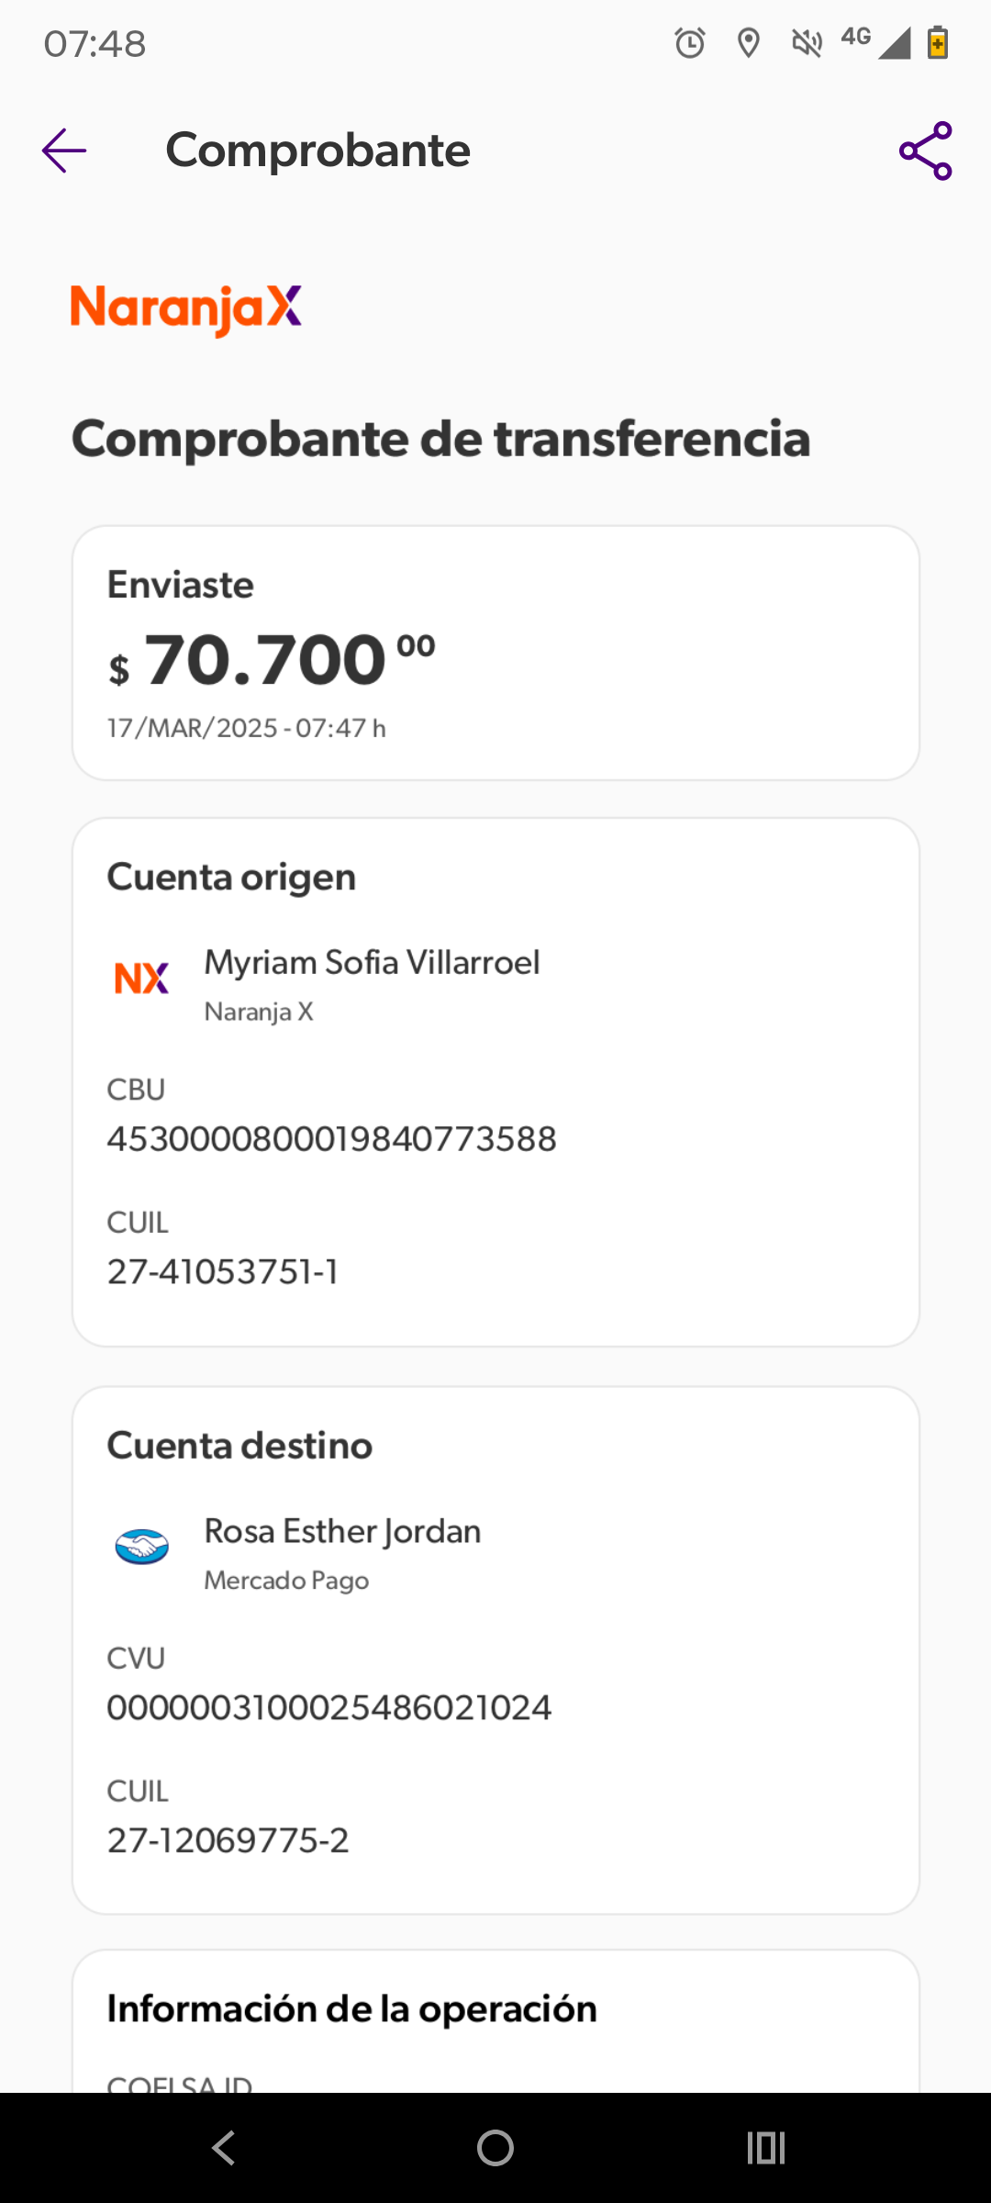The height and width of the screenshot is (2203, 991).
Task: Tap the Mercado Pago handshake icon
Action: pyautogui.click(x=141, y=1547)
